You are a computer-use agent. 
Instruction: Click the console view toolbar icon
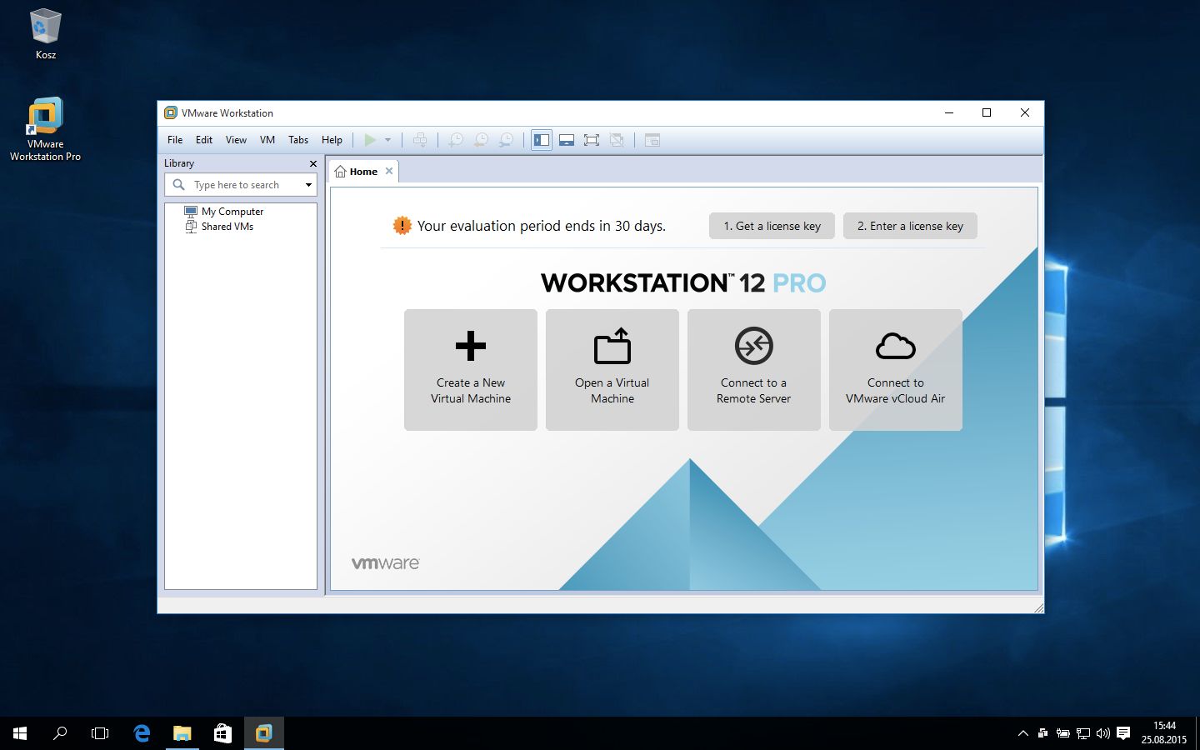pyautogui.click(x=652, y=140)
